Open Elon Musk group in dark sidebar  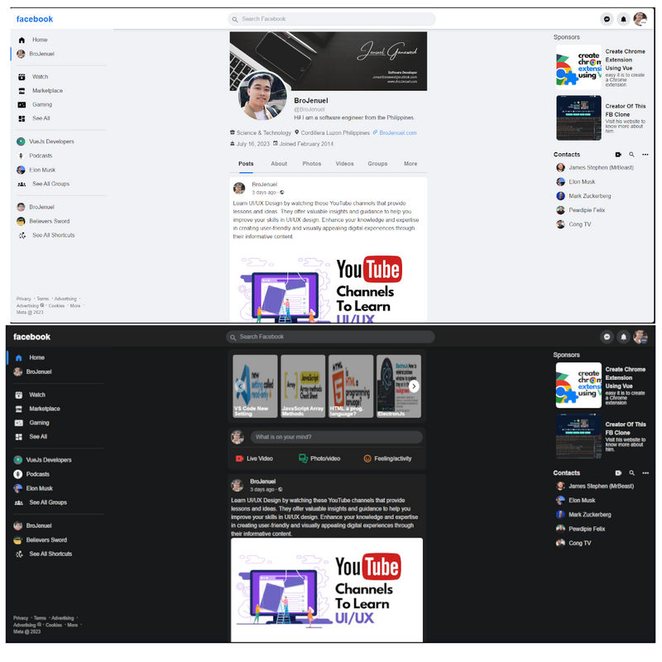click(33, 488)
